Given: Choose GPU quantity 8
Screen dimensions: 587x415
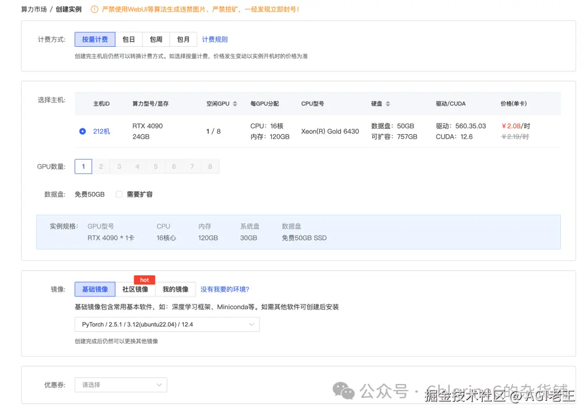Looking at the screenshot, I should tap(210, 166).
